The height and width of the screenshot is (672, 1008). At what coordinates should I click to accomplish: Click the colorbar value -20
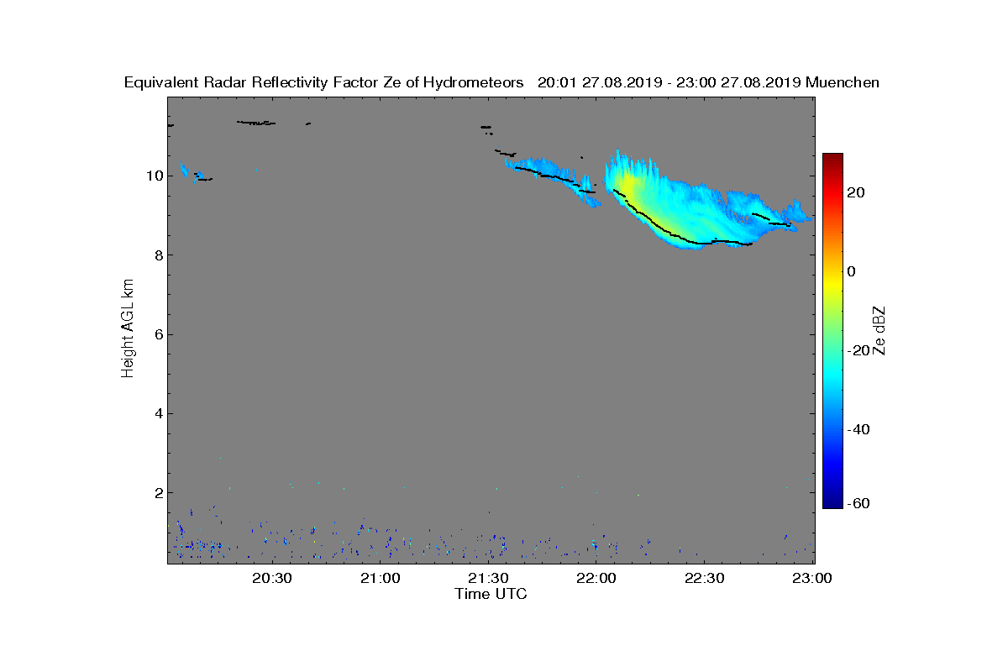point(859,350)
